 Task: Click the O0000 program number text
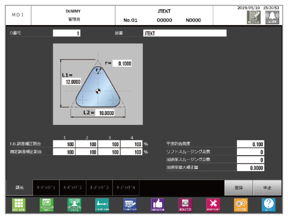pos(164,20)
